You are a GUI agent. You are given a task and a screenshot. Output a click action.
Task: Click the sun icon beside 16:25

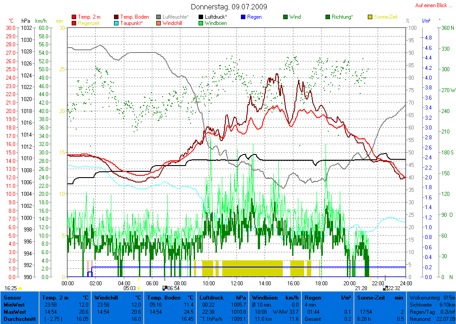20,288
